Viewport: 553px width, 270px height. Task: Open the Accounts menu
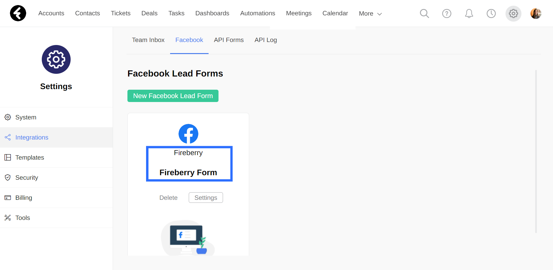pyautogui.click(x=51, y=13)
